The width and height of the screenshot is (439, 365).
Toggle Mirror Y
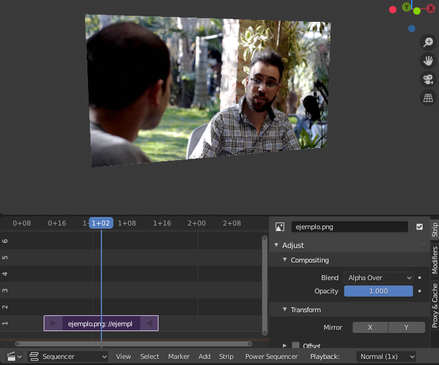click(407, 327)
